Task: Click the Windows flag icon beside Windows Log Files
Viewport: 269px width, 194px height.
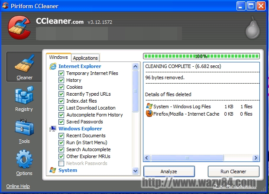Action: point(149,107)
